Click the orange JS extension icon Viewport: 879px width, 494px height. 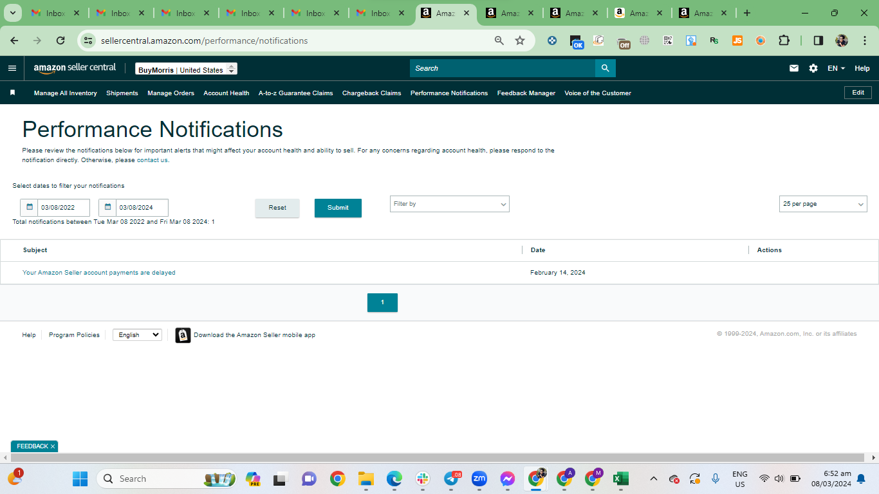(x=737, y=41)
